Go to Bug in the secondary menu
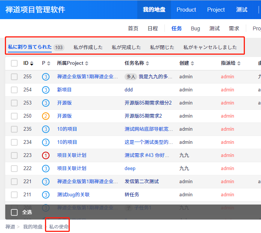The image size is (261, 233). (x=195, y=28)
